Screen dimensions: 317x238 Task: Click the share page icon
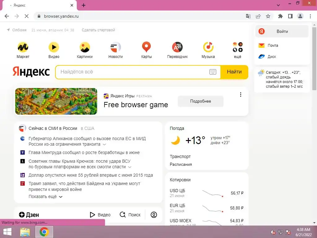click(258, 16)
